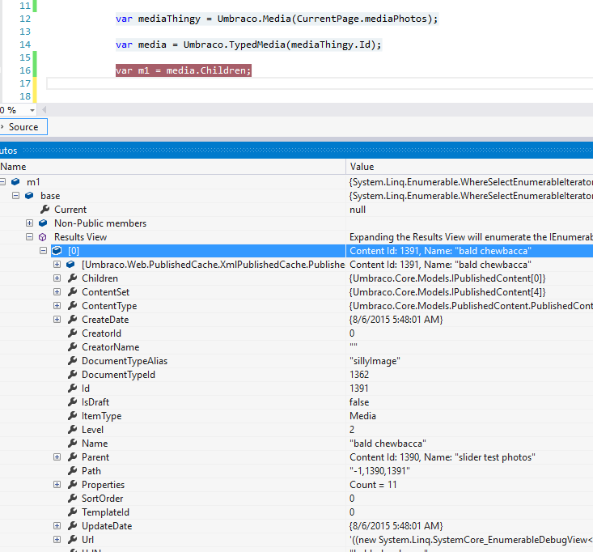The height and width of the screenshot is (552, 593).
Task: Click the Properties wrench icon
Action: (x=73, y=484)
